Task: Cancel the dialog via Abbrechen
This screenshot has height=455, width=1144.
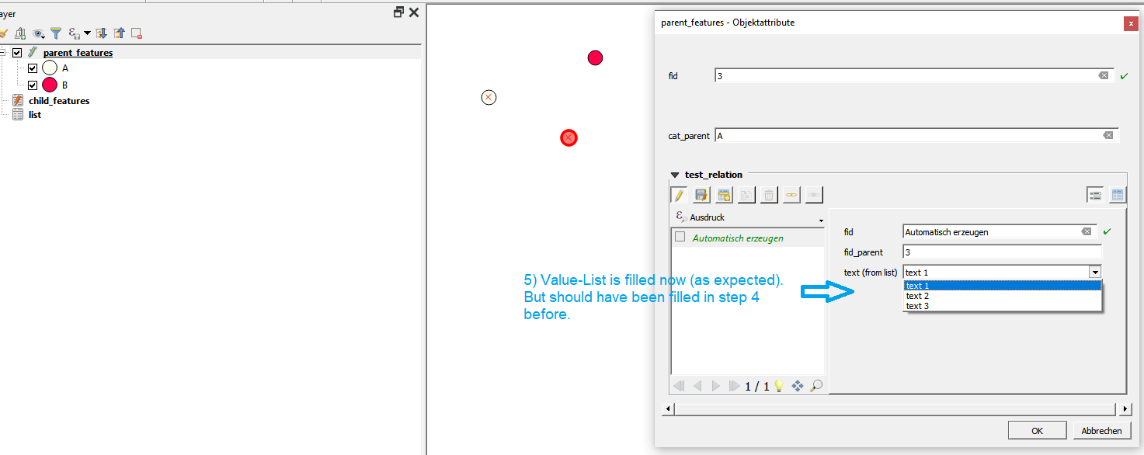Action: pyautogui.click(x=1101, y=429)
